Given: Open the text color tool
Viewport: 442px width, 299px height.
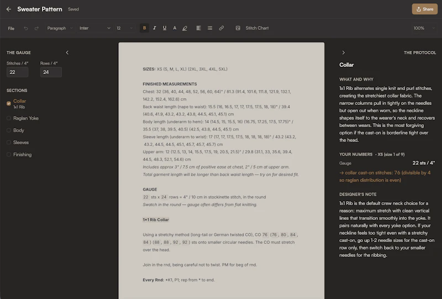Looking at the screenshot, I should point(175,28).
